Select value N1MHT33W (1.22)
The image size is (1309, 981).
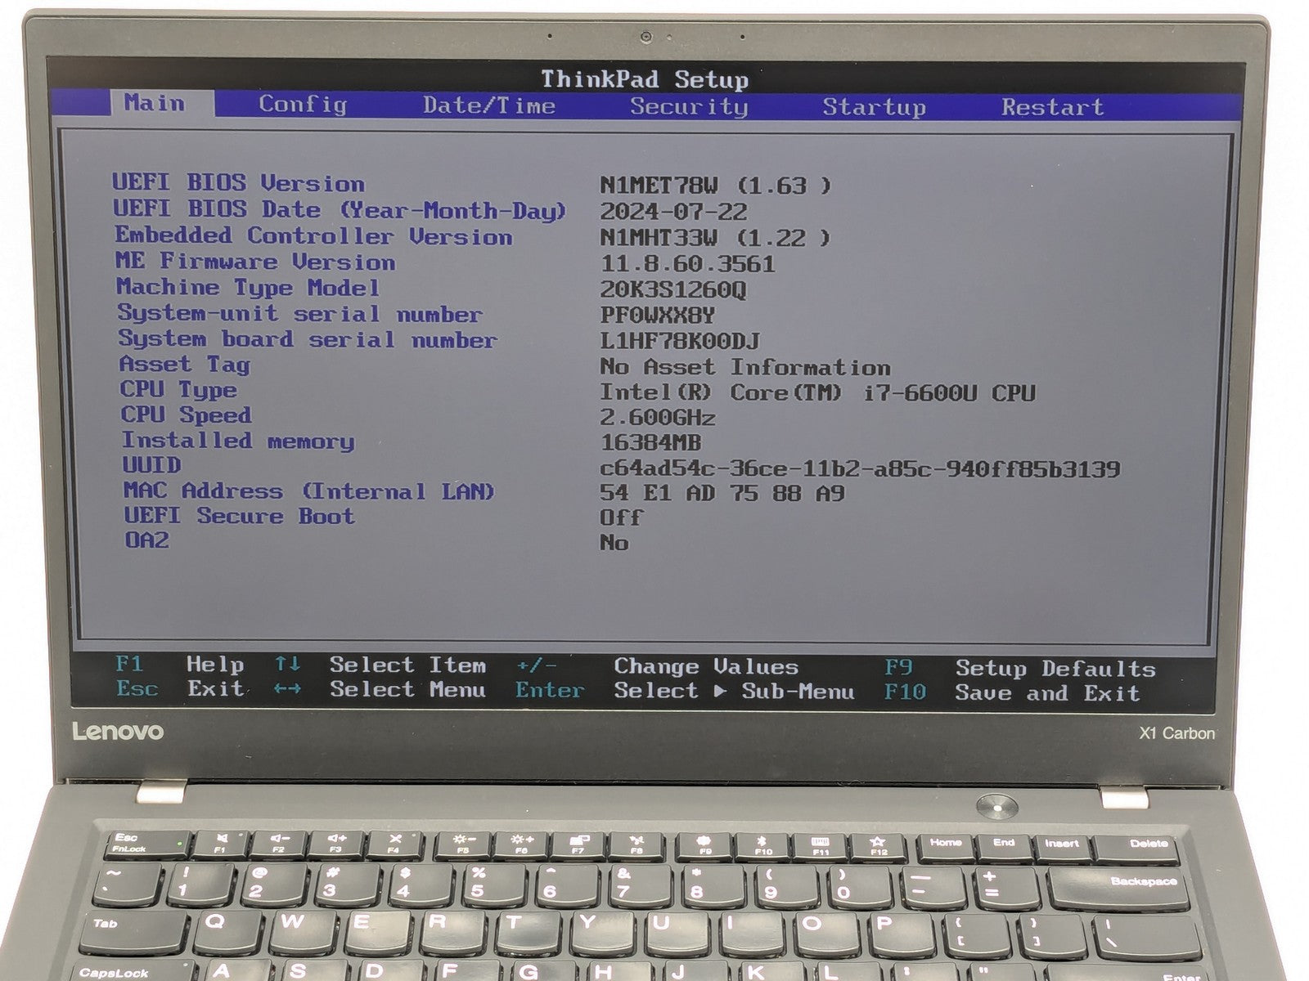pos(715,238)
